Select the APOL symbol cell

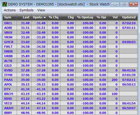pos(10,84)
